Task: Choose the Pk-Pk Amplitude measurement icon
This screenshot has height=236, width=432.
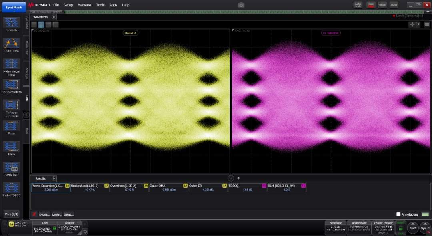Action: coord(12,85)
